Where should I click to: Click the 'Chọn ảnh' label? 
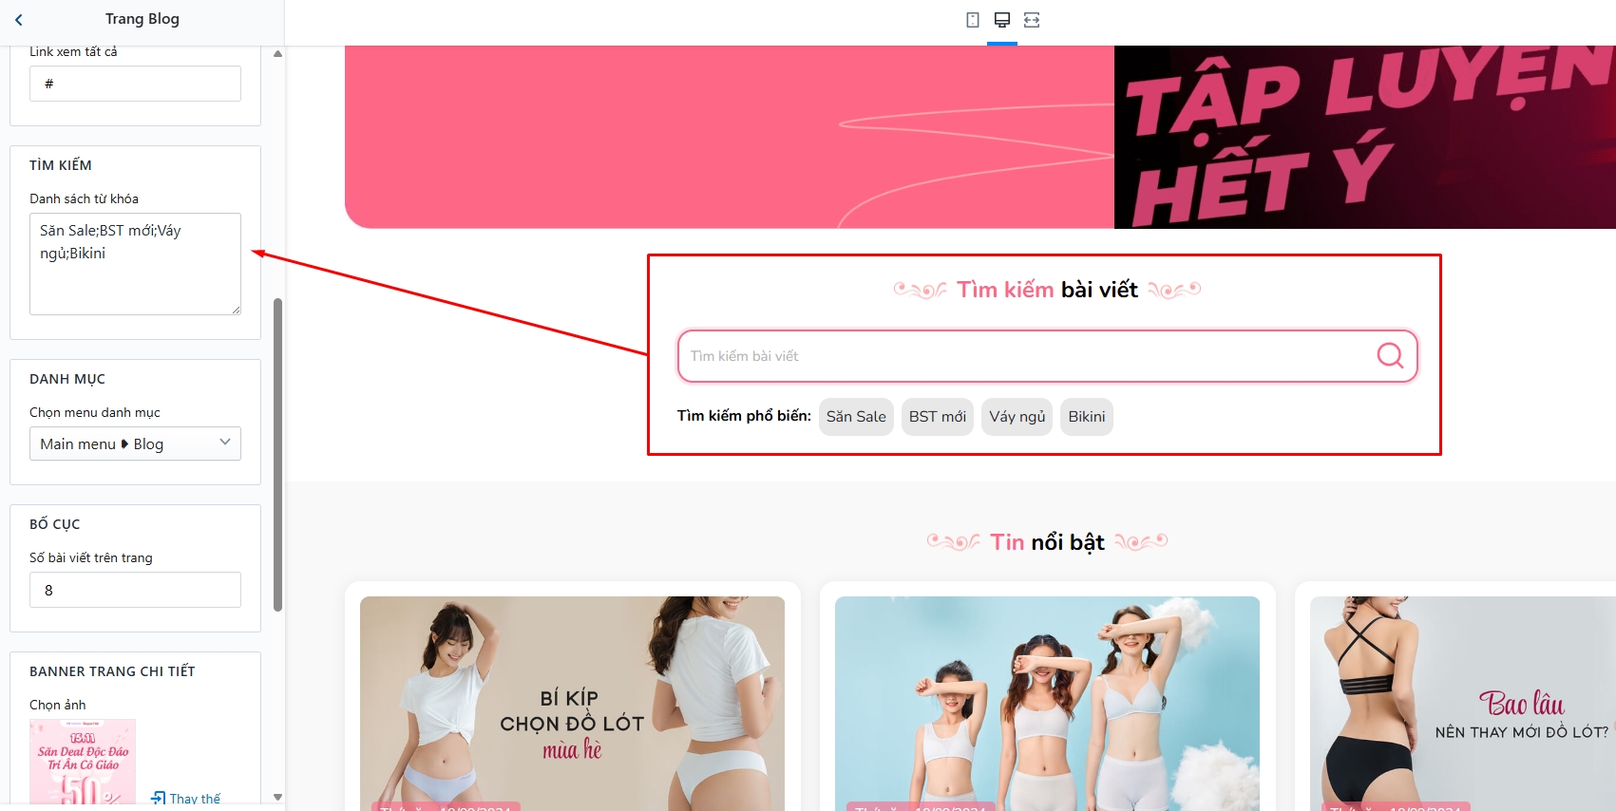[x=58, y=705]
